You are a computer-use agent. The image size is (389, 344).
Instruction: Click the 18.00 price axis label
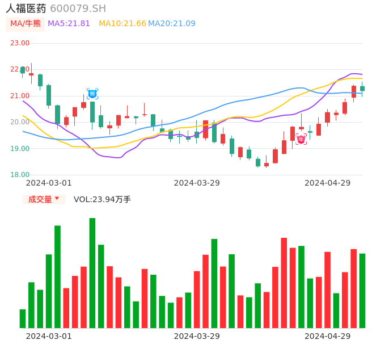[x=20, y=175]
